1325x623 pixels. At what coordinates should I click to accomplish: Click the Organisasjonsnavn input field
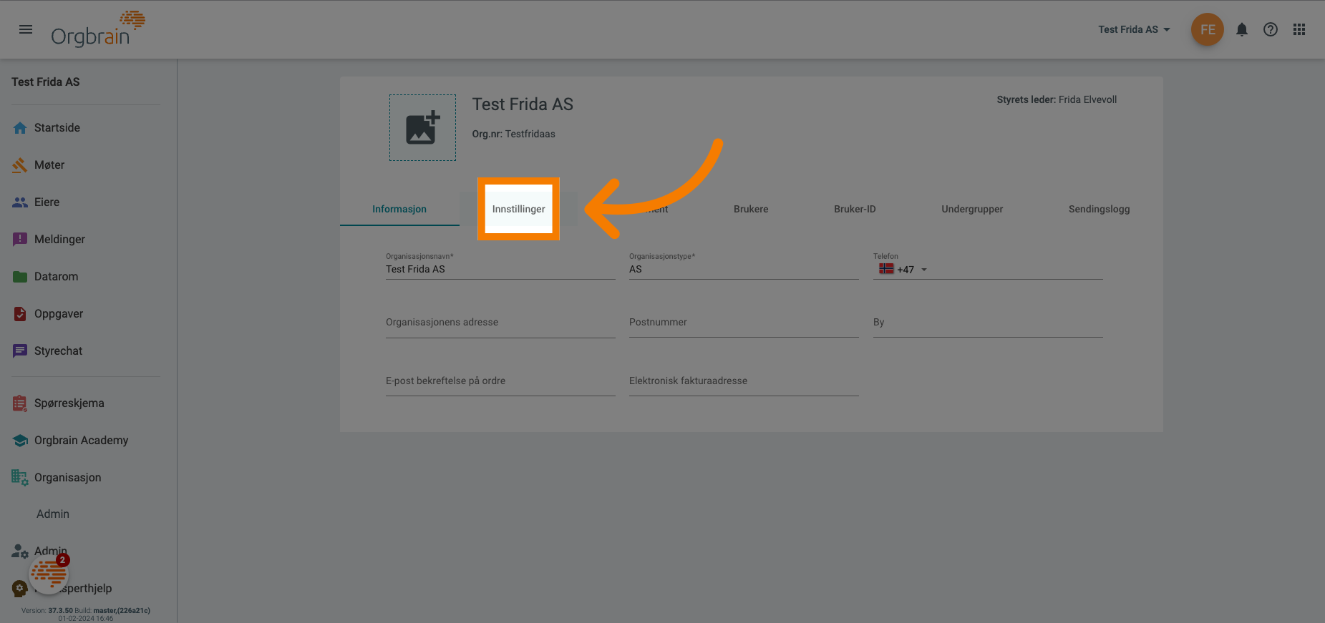(500, 270)
